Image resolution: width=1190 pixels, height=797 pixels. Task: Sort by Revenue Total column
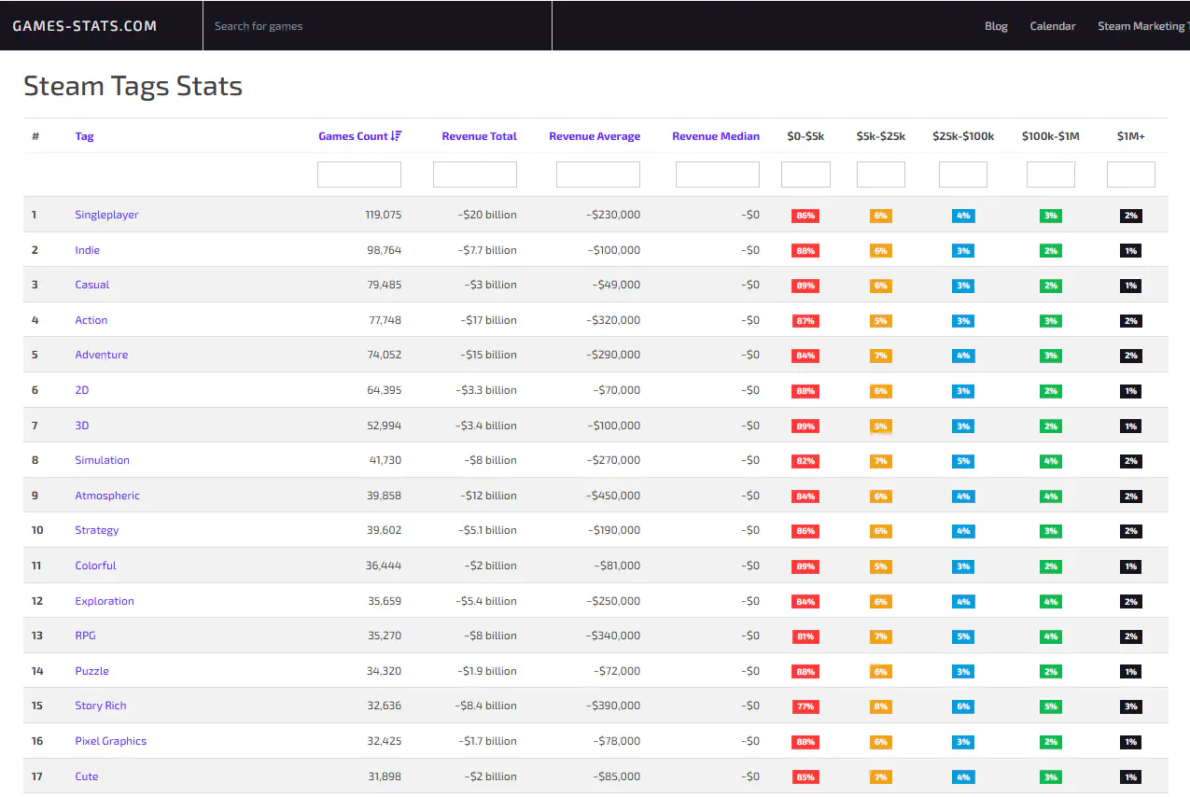(x=479, y=136)
